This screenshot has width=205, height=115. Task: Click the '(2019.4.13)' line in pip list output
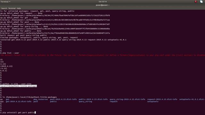coord(6,66)
